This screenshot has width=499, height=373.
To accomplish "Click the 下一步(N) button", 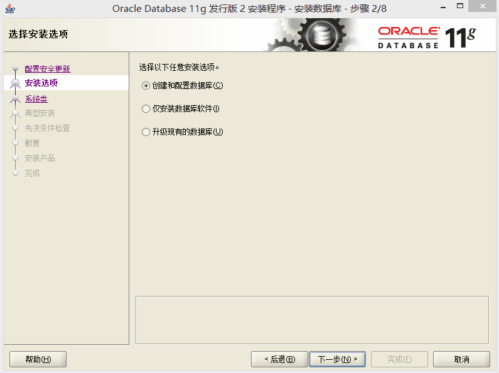I will click(x=337, y=359).
